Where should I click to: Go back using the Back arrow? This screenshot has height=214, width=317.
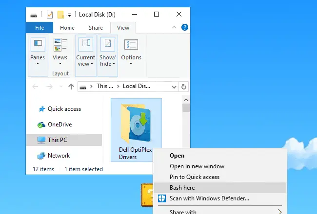[x=35, y=87]
